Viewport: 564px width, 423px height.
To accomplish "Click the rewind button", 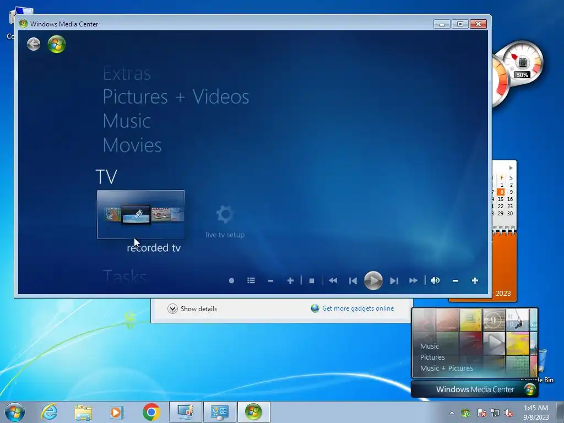I will tap(333, 280).
